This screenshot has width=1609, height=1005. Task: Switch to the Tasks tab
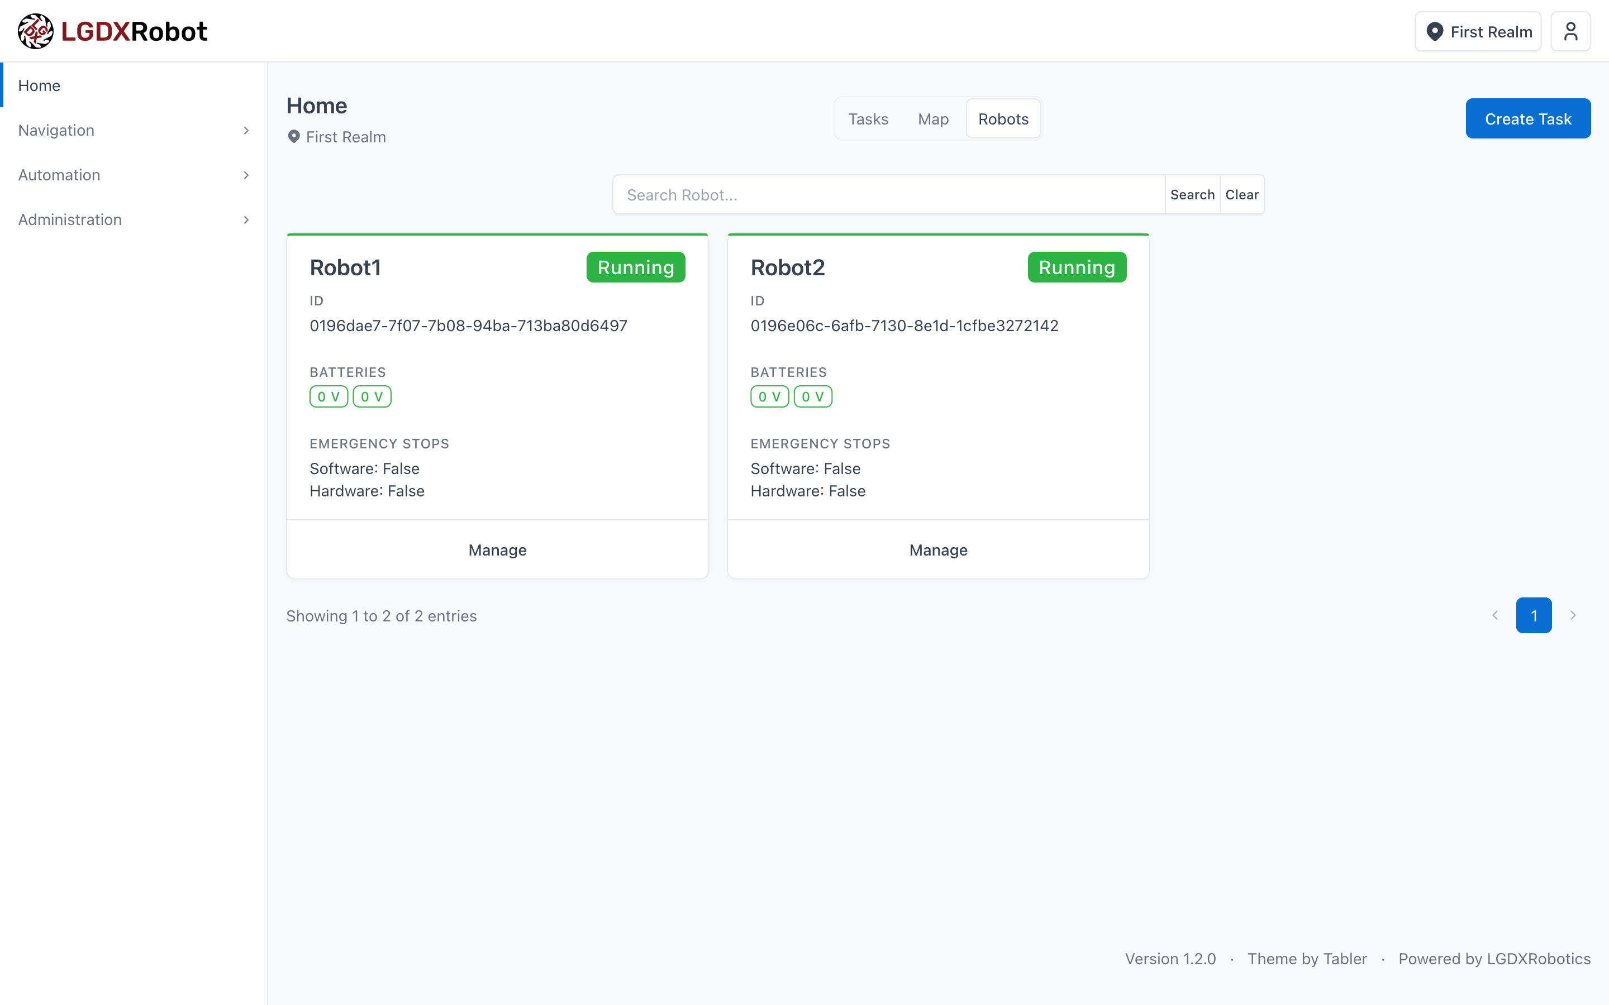[x=868, y=119]
